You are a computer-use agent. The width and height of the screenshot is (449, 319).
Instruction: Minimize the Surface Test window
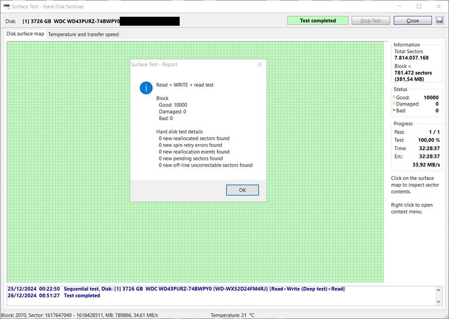[399, 6]
